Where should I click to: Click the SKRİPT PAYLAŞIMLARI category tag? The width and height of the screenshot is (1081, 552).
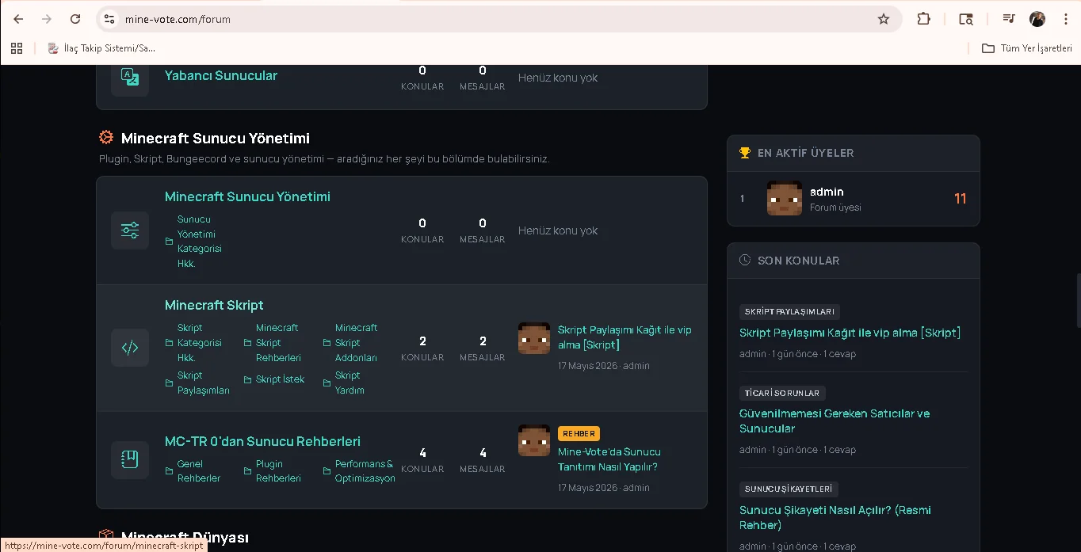(x=789, y=311)
